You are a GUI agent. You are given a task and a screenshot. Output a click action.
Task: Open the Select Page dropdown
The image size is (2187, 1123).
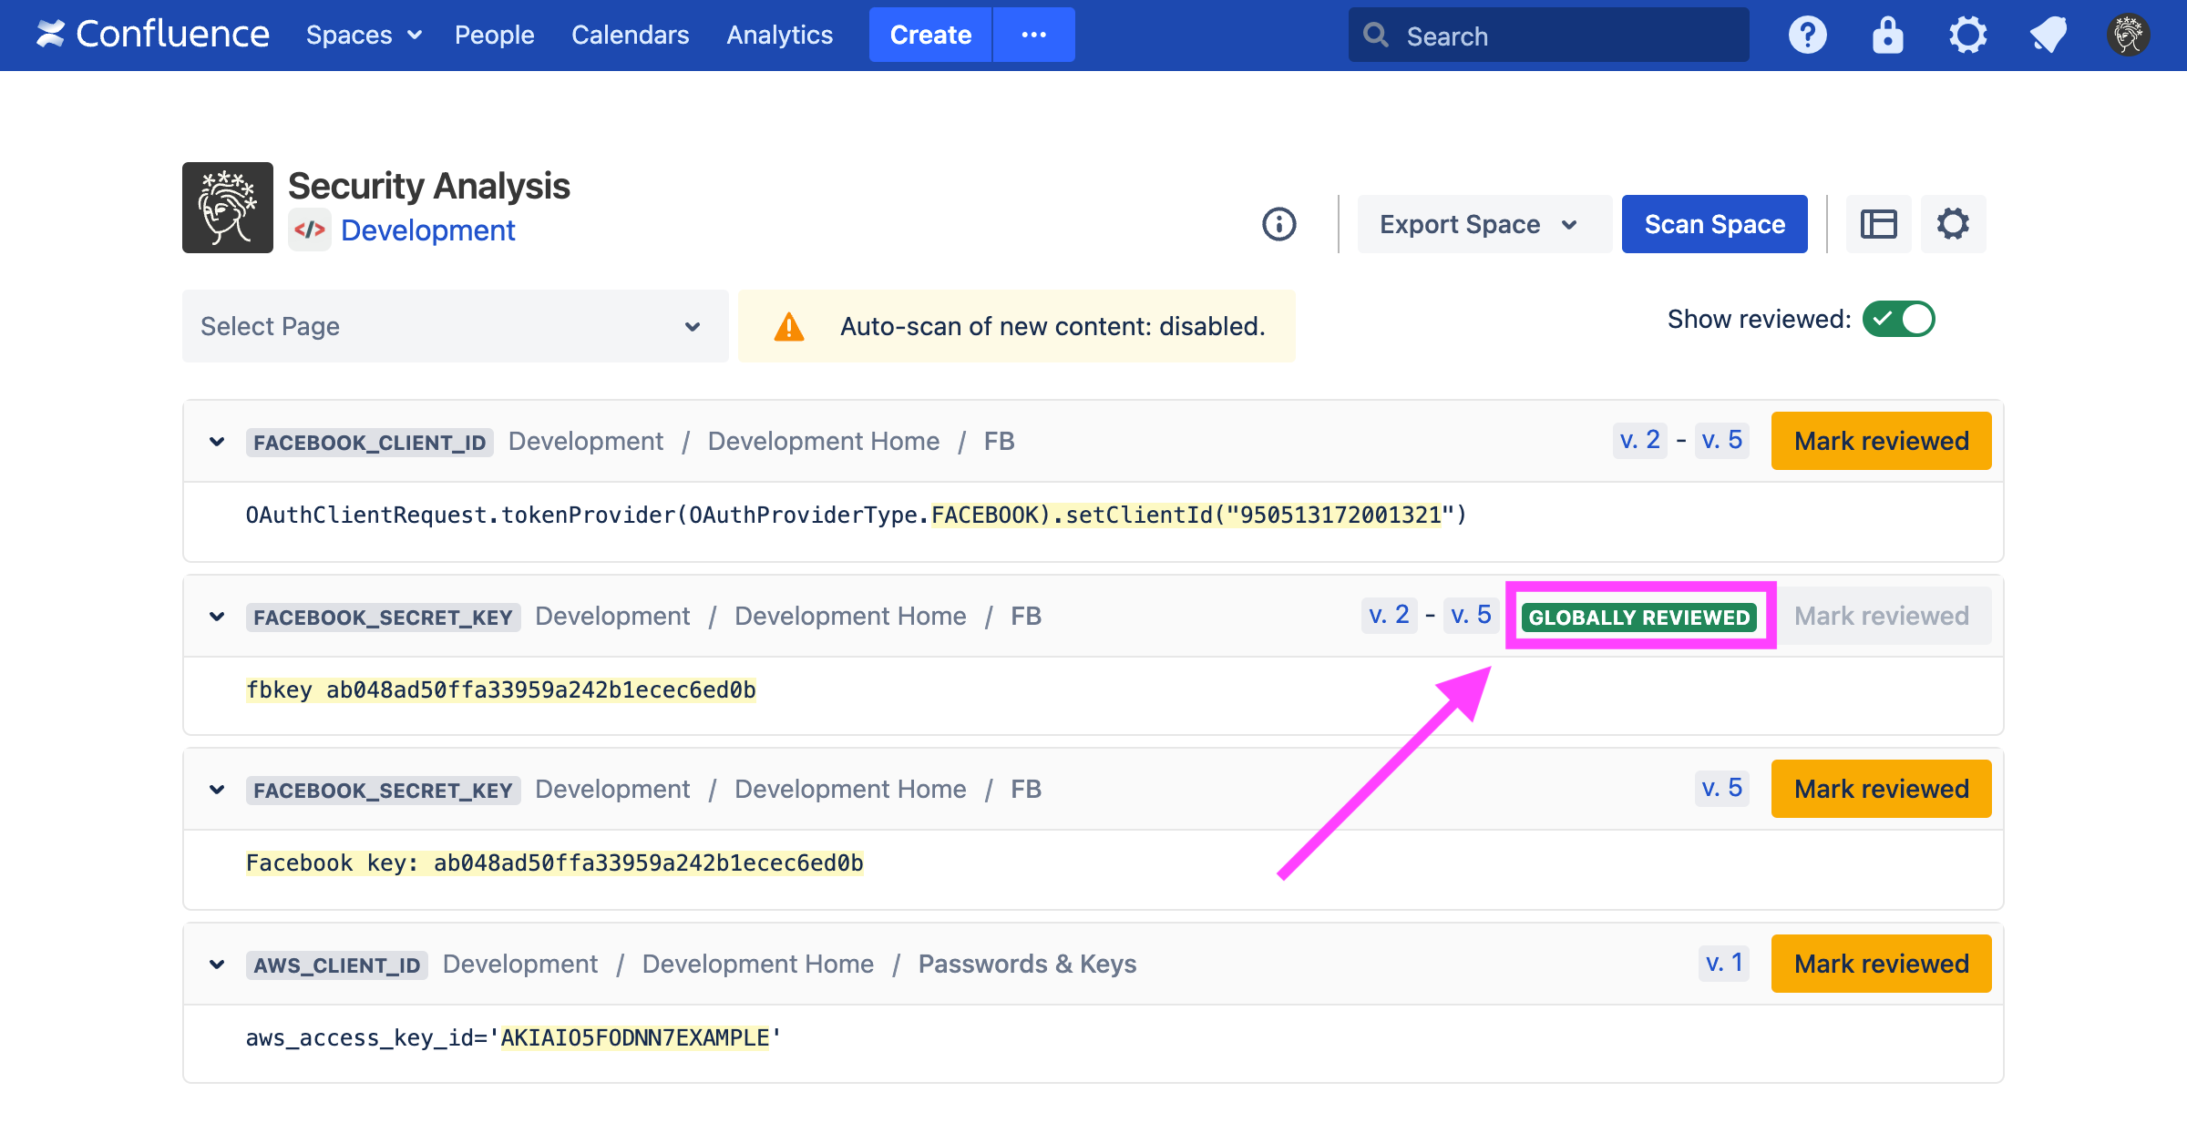[455, 326]
